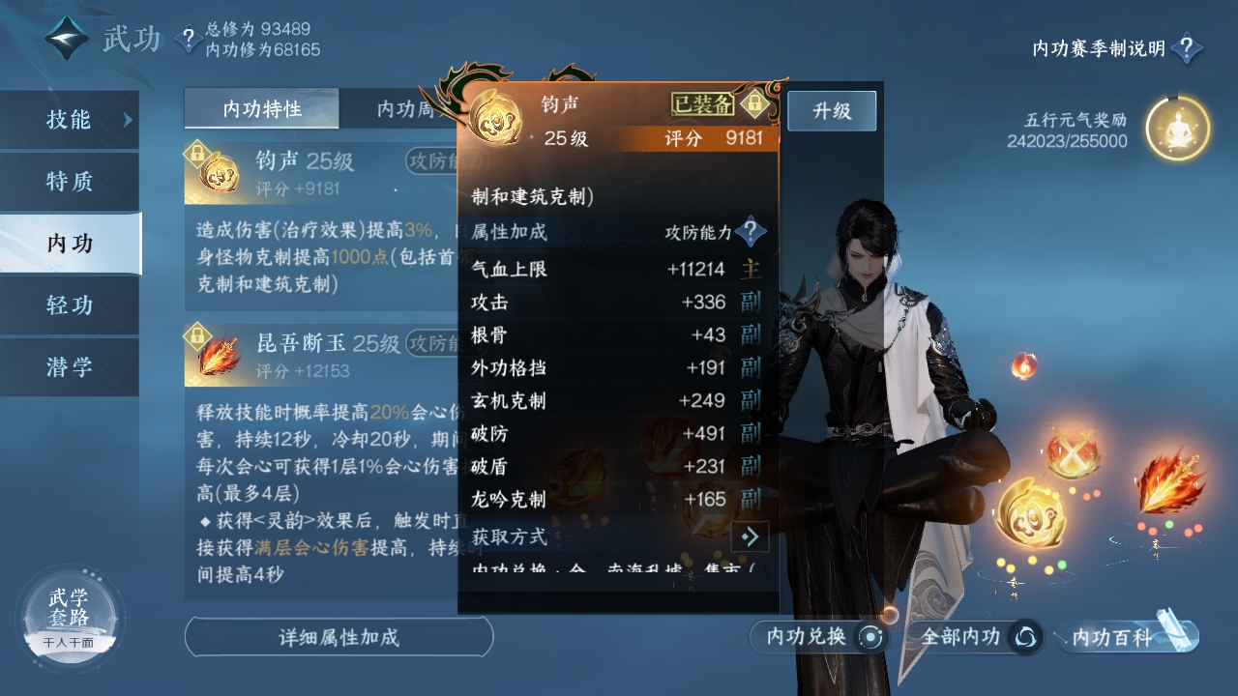The height and width of the screenshot is (696, 1238).
Task: Click the flame inner-skill orb beside character
Action: click(x=1169, y=481)
